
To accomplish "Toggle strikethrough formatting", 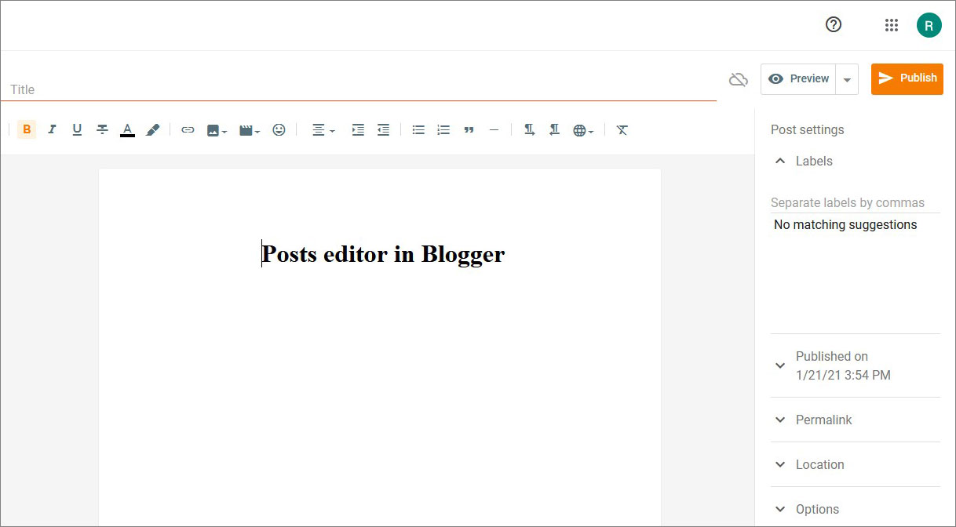I will point(102,130).
